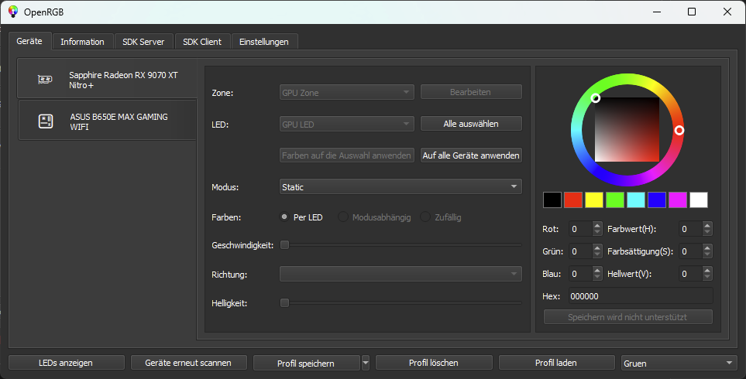The image size is (746, 379).
Task: Open the profile dropdown showing Gruen
Action: tap(679, 363)
